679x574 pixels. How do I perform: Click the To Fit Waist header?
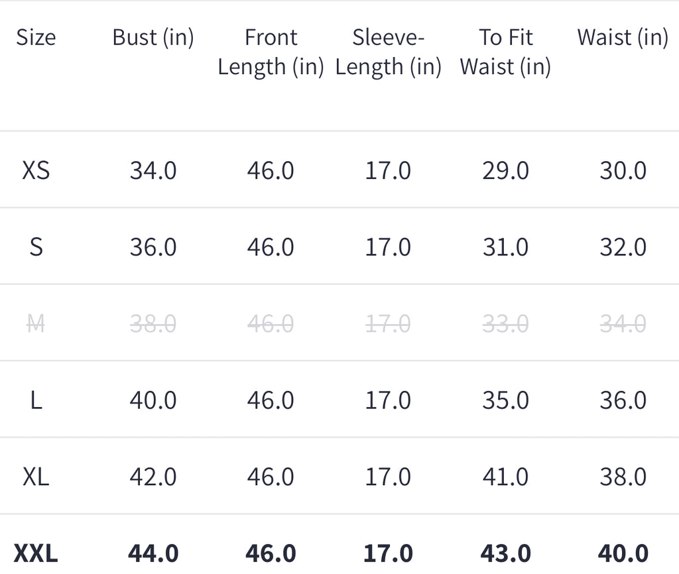tap(505, 52)
